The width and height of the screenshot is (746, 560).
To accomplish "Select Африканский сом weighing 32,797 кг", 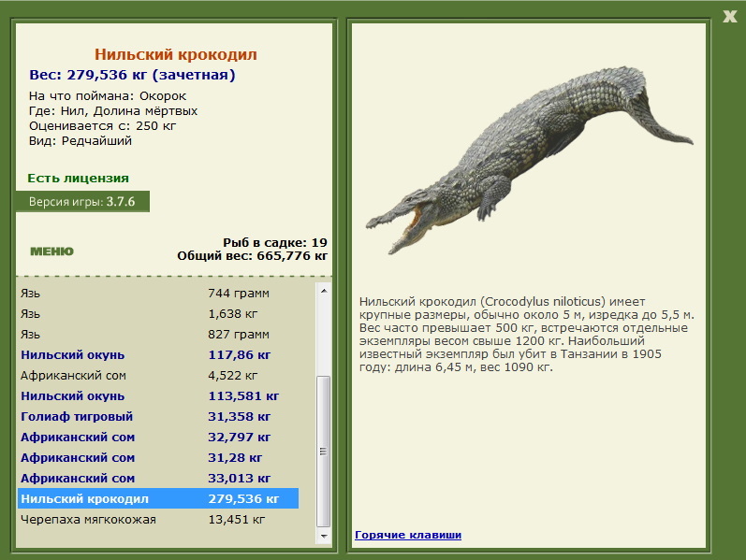I will click(158, 437).
